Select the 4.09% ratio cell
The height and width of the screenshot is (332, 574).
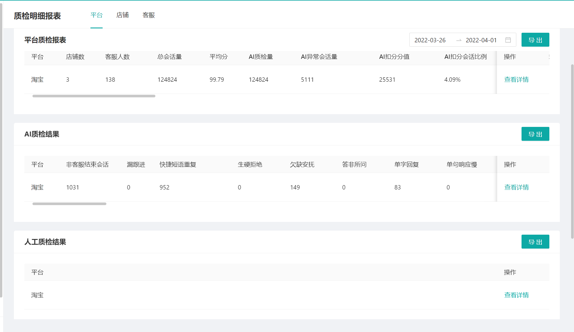452,79
